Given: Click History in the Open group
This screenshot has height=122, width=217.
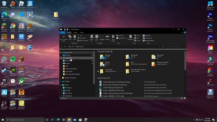Looking at the screenshot, I should (137, 41).
